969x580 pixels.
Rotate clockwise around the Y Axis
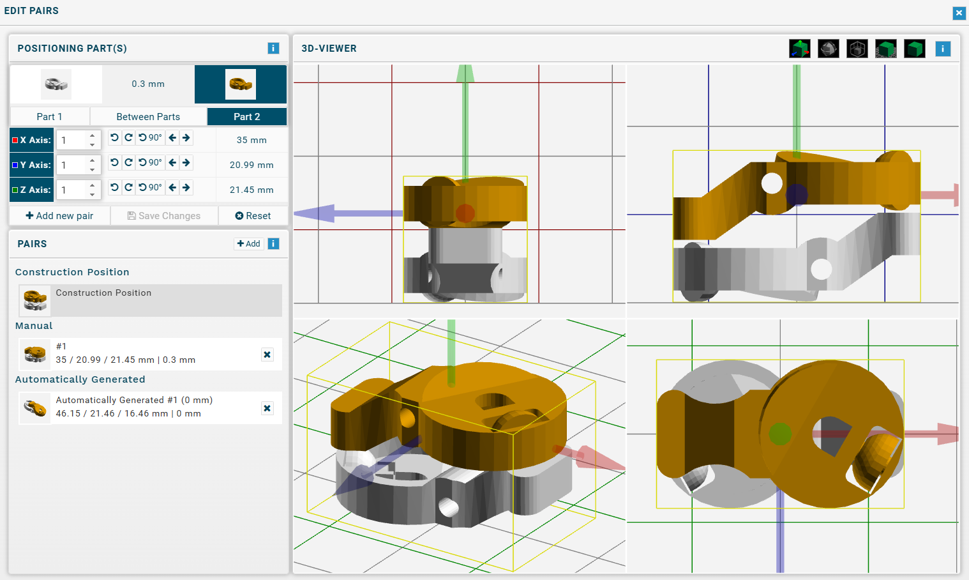click(x=128, y=162)
